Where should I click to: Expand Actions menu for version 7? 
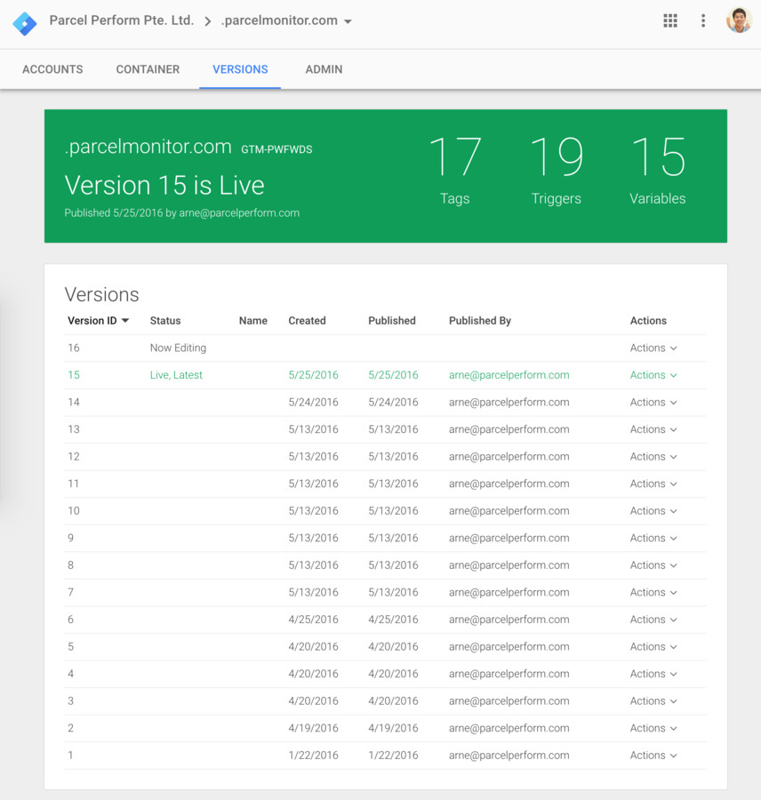[653, 592]
